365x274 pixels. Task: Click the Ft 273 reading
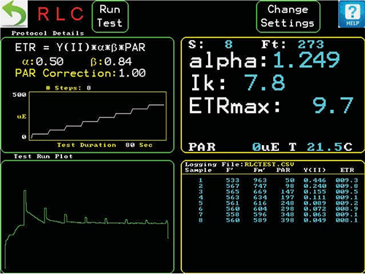(x=293, y=44)
